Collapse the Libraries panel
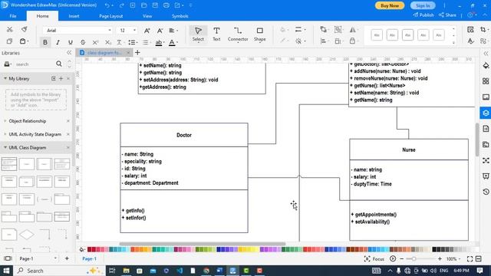The image size is (491, 276). [69, 53]
